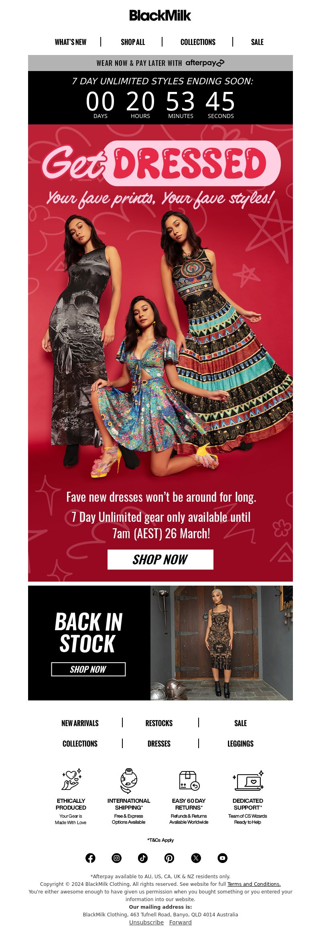Open the YouTube social icon
Screen dimensions: 321x926
click(x=222, y=858)
